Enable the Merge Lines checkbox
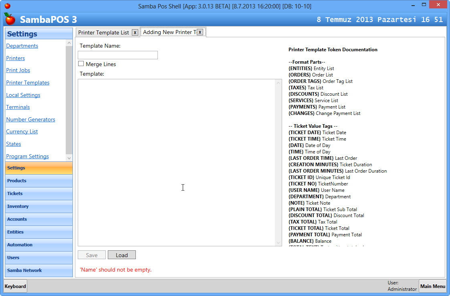 [x=81, y=64]
